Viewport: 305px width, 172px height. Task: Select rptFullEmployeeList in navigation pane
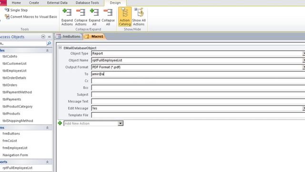(18, 168)
